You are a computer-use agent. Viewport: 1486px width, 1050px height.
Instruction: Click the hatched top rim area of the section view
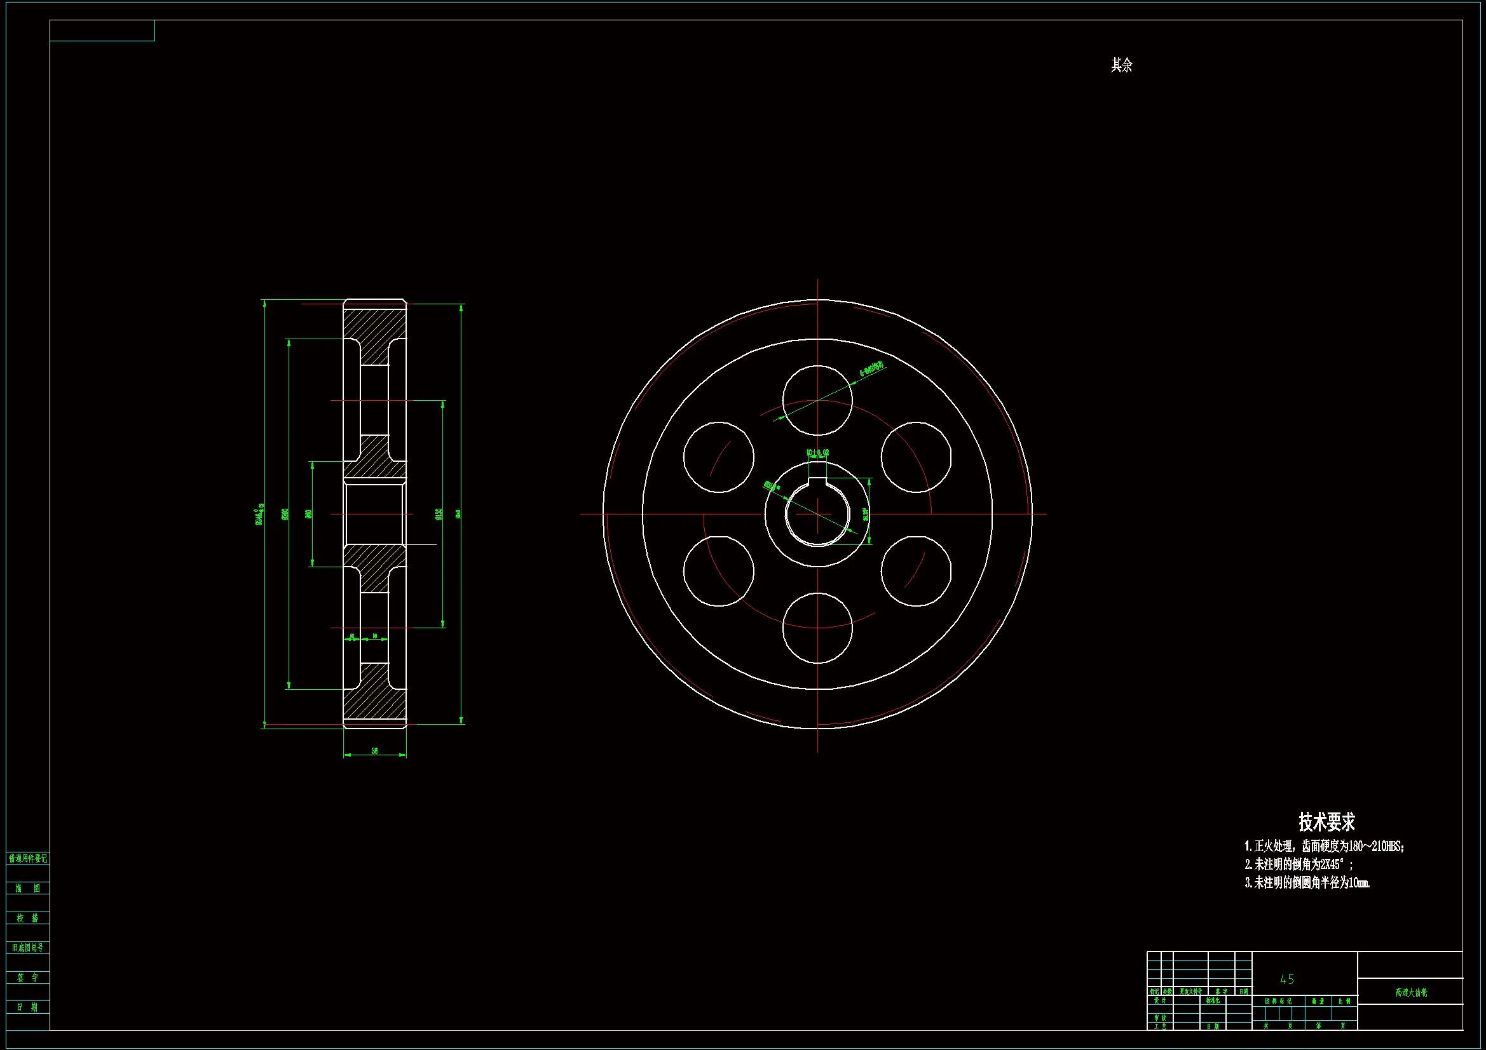coord(374,323)
